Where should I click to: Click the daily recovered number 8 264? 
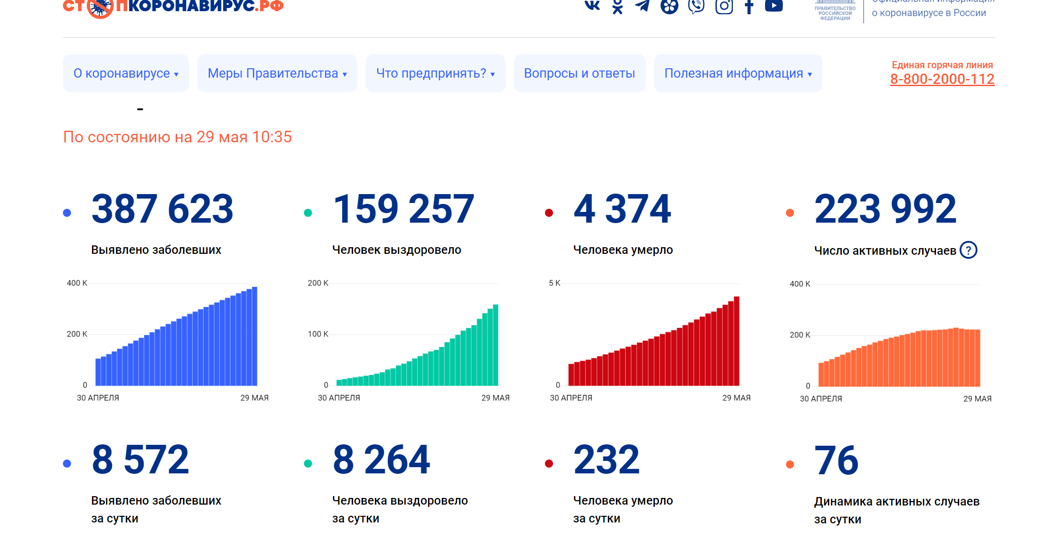click(382, 460)
